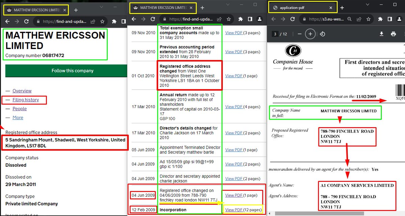Zoom in the PDF with the plus button

pos(310,34)
